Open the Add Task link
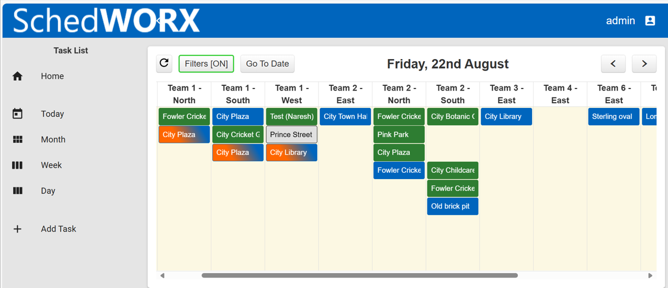This screenshot has width=668, height=288. point(59,229)
